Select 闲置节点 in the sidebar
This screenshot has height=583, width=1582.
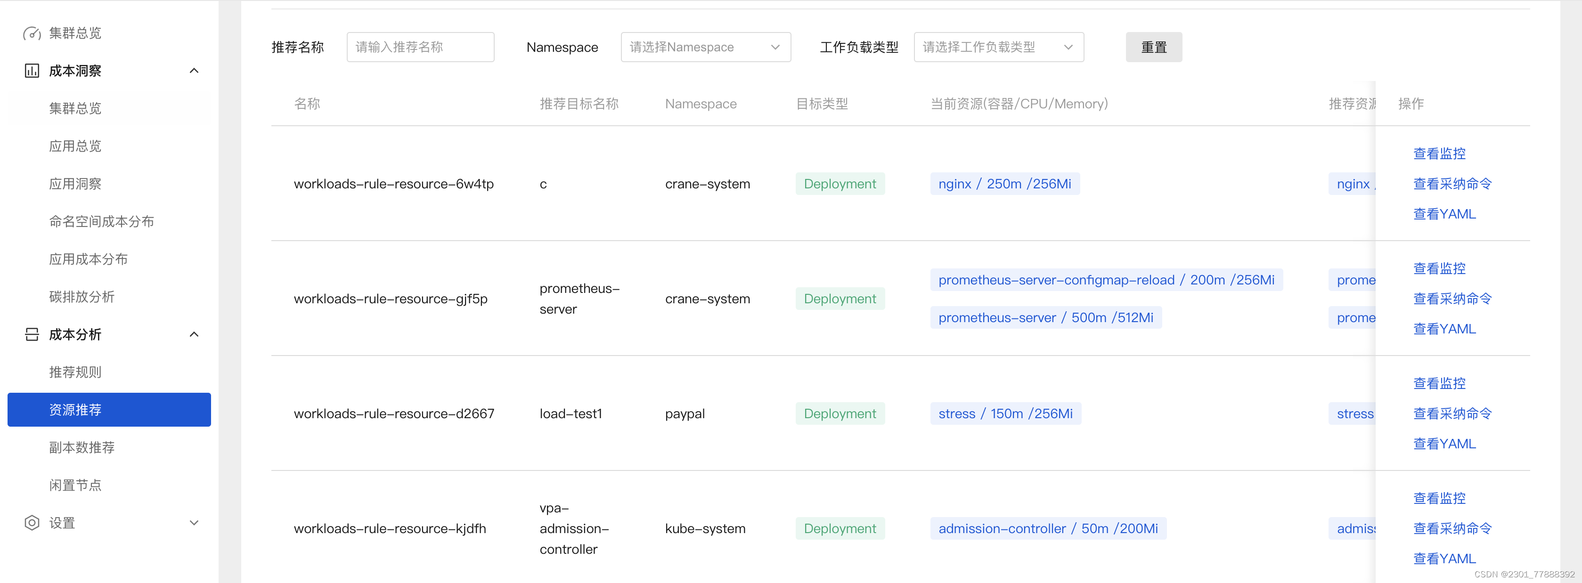75,485
